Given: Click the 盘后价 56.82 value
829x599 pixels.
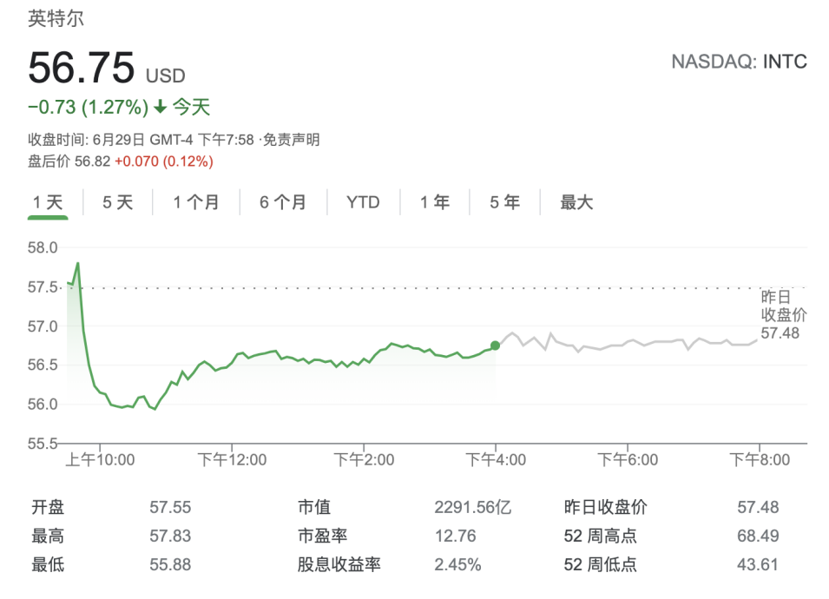Looking at the screenshot, I should (69, 161).
